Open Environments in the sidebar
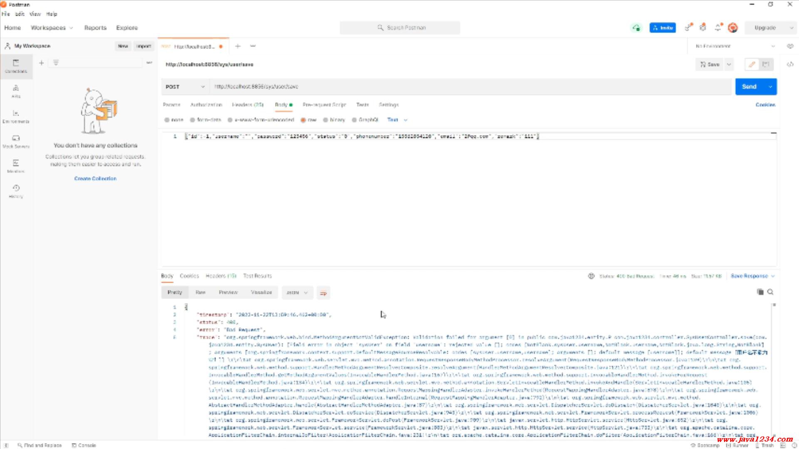Viewport: 799px width, 449px height. click(16, 116)
